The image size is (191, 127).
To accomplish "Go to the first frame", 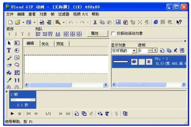I will (29, 114).
